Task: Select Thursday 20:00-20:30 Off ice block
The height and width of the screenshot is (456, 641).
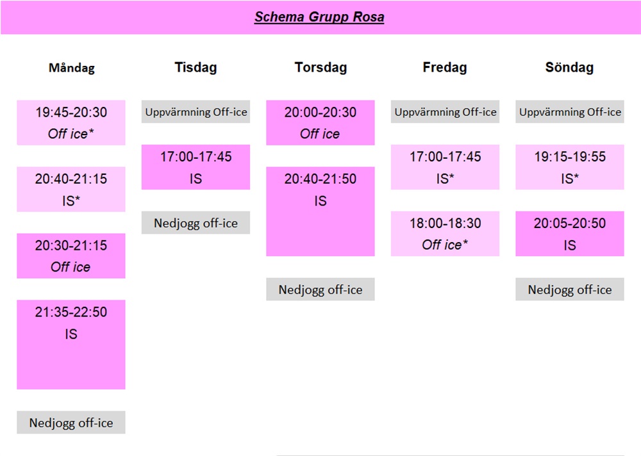Action: coord(320,122)
